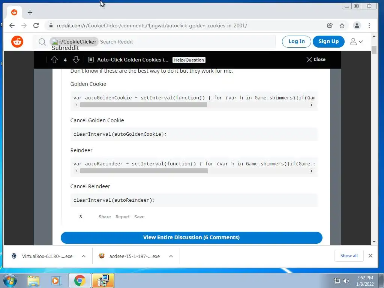Image resolution: width=384 pixels, height=288 pixels.
Task: Downvote the post with the down arrow
Action: click(76, 60)
